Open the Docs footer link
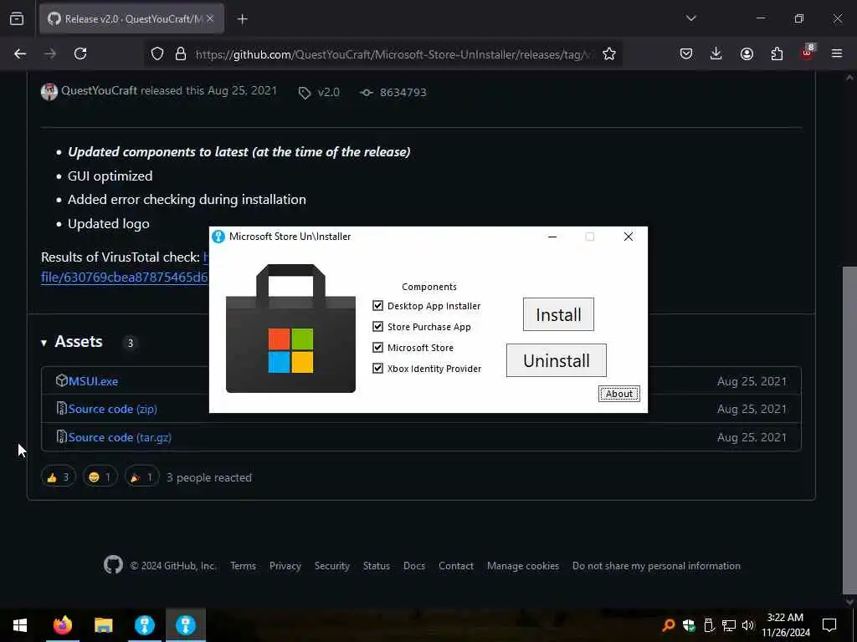Screen dimensions: 857x642 [x=413, y=566]
